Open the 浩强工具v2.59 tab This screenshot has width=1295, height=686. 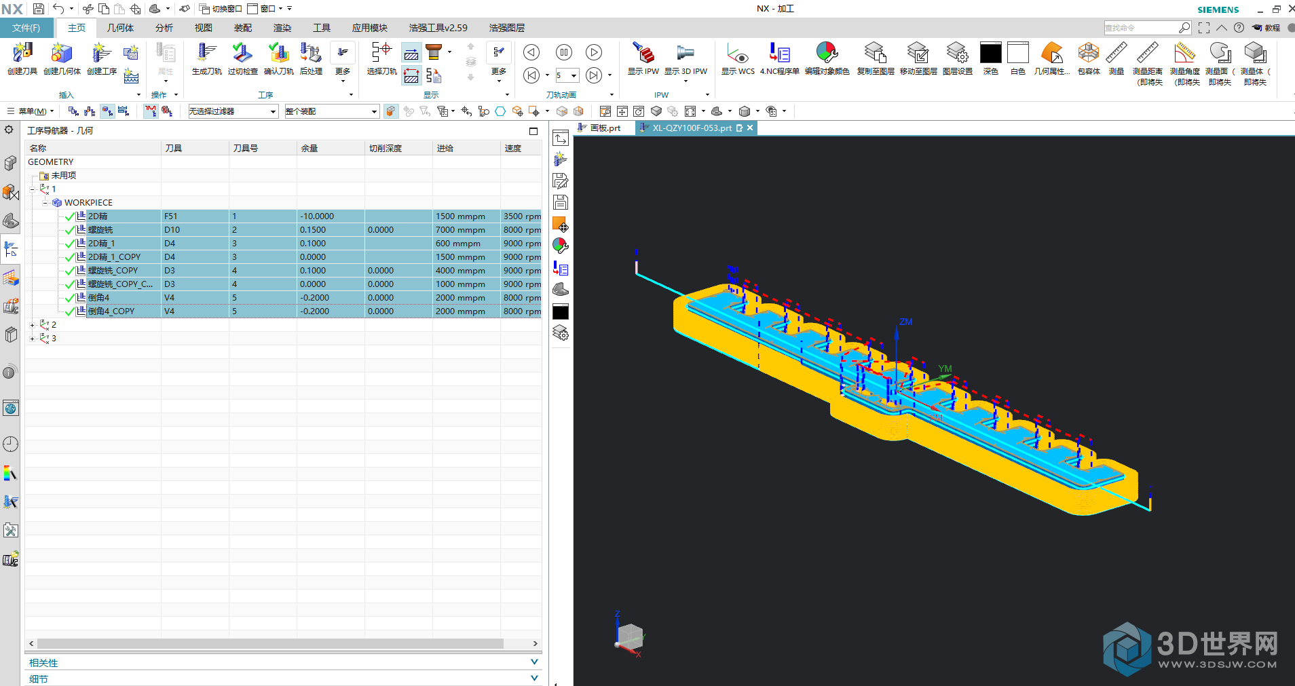tap(438, 28)
